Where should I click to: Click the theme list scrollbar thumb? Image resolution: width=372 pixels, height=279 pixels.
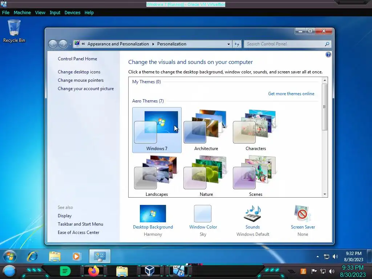pyautogui.click(x=325, y=107)
